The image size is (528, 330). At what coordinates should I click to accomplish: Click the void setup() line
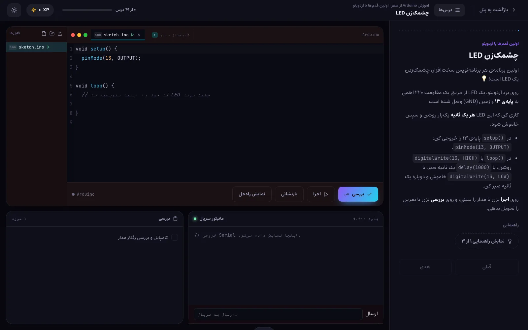pos(96,49)
